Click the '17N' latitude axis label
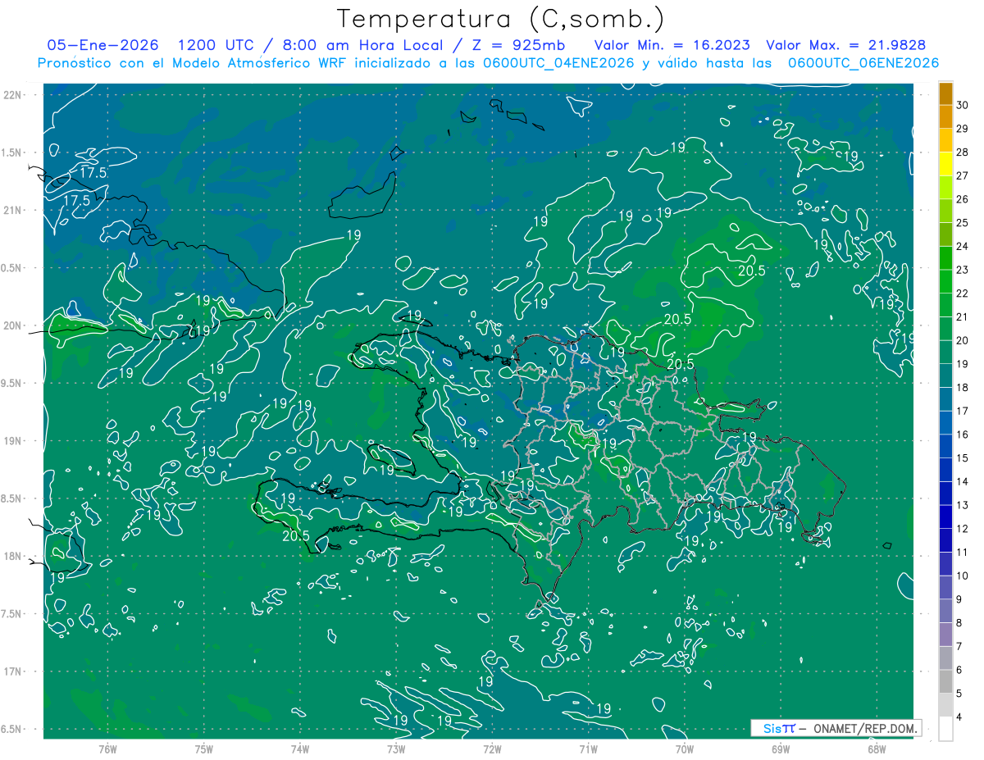This screenshot has height=760, width=984. [x=13, y=671]
